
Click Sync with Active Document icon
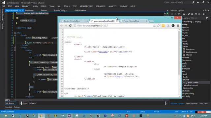coord(189,14)
